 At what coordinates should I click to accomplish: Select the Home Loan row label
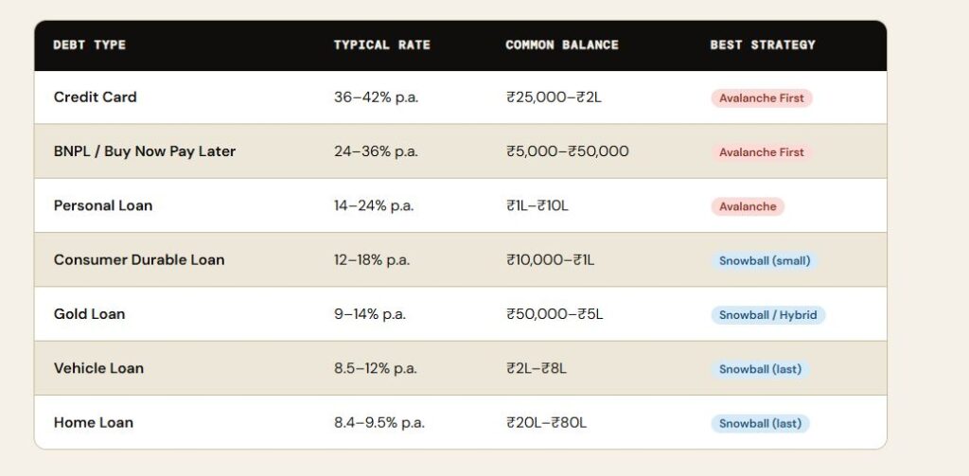93,423
